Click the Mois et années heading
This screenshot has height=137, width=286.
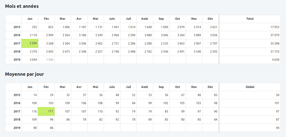pos(22,6)
